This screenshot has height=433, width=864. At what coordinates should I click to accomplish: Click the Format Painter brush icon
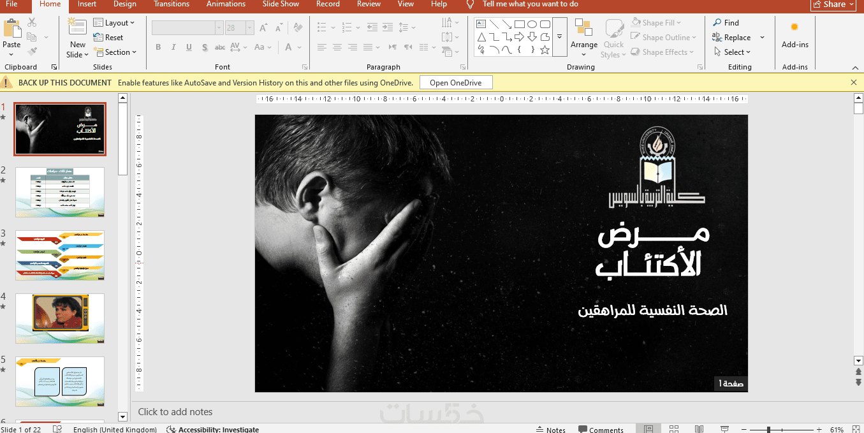(x=32, y=51)
